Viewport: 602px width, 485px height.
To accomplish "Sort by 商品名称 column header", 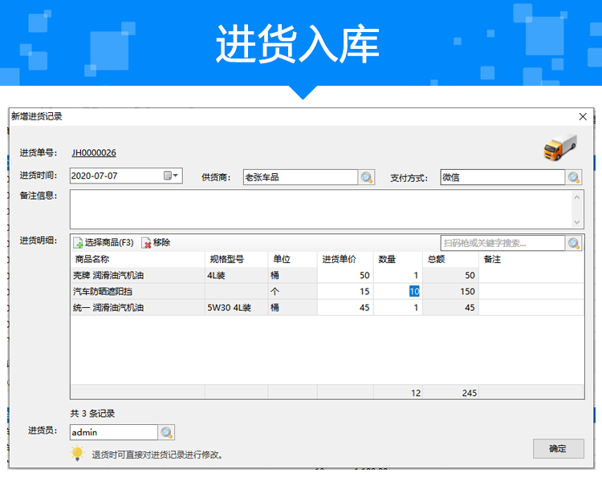I will click(138, 259).
